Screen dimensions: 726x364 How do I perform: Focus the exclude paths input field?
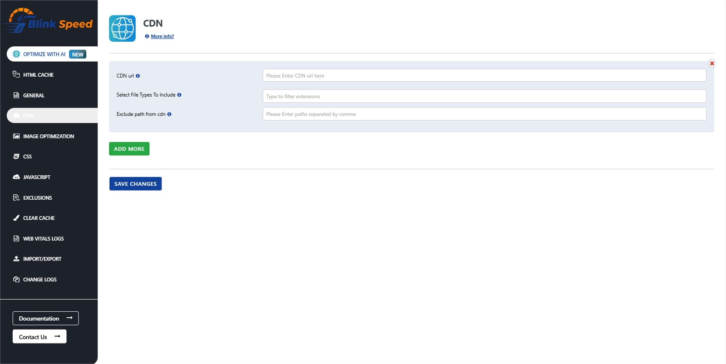(x=484, y=114)
